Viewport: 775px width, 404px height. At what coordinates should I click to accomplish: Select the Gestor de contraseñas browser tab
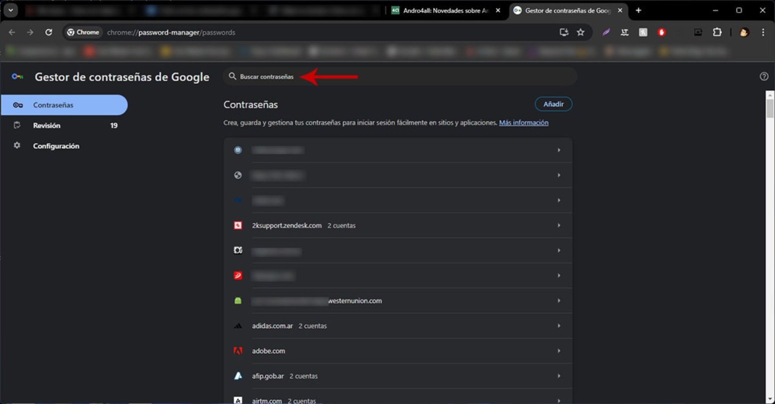click(x=568, y=10)
